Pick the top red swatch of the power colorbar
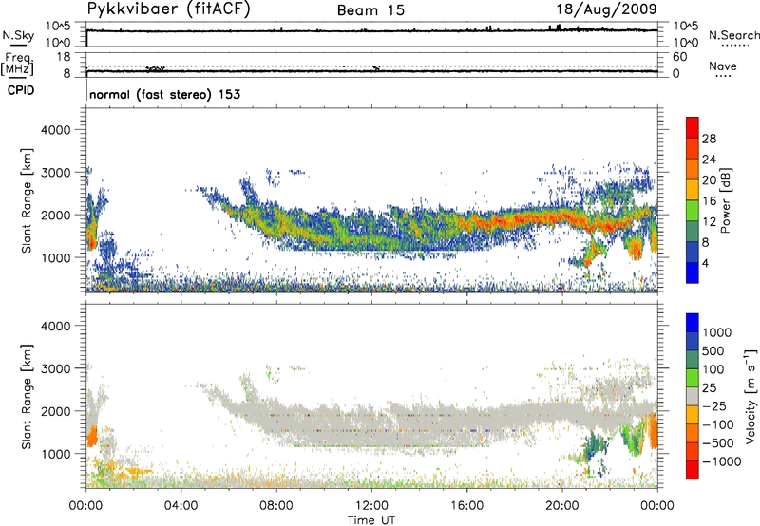Screen dimensions: 760x526 pyautogui.click(x=693, y=127)
